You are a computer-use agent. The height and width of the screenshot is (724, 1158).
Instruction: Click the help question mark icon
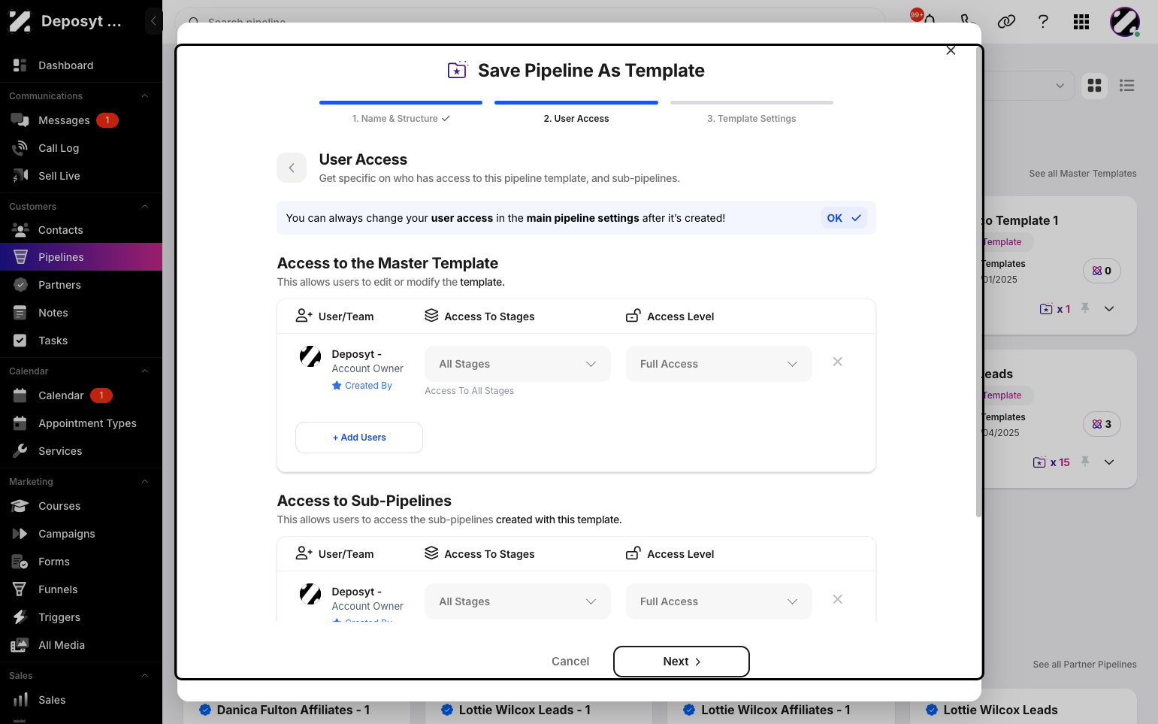pos(1043,22)
